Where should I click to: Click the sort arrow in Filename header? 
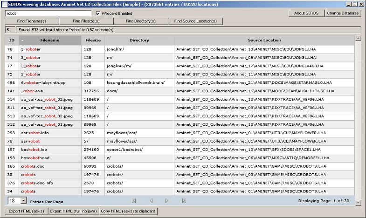tap(22, 41)
